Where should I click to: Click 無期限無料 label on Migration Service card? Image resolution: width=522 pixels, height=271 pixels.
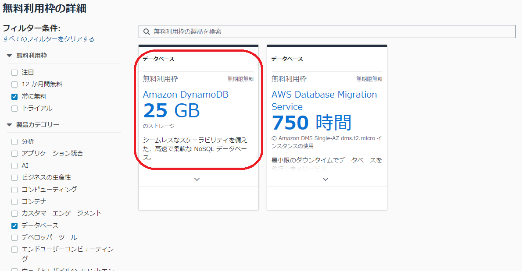point(369,79)
